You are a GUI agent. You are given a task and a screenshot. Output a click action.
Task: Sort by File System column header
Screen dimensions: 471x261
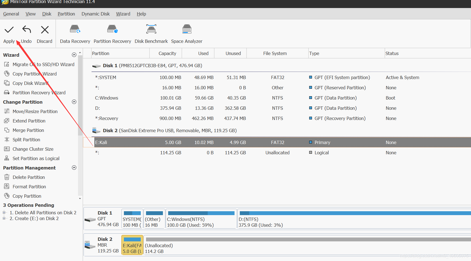(x=277, y=53)
